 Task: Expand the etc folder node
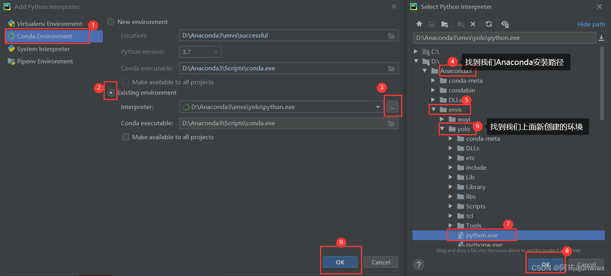(451, 158)
